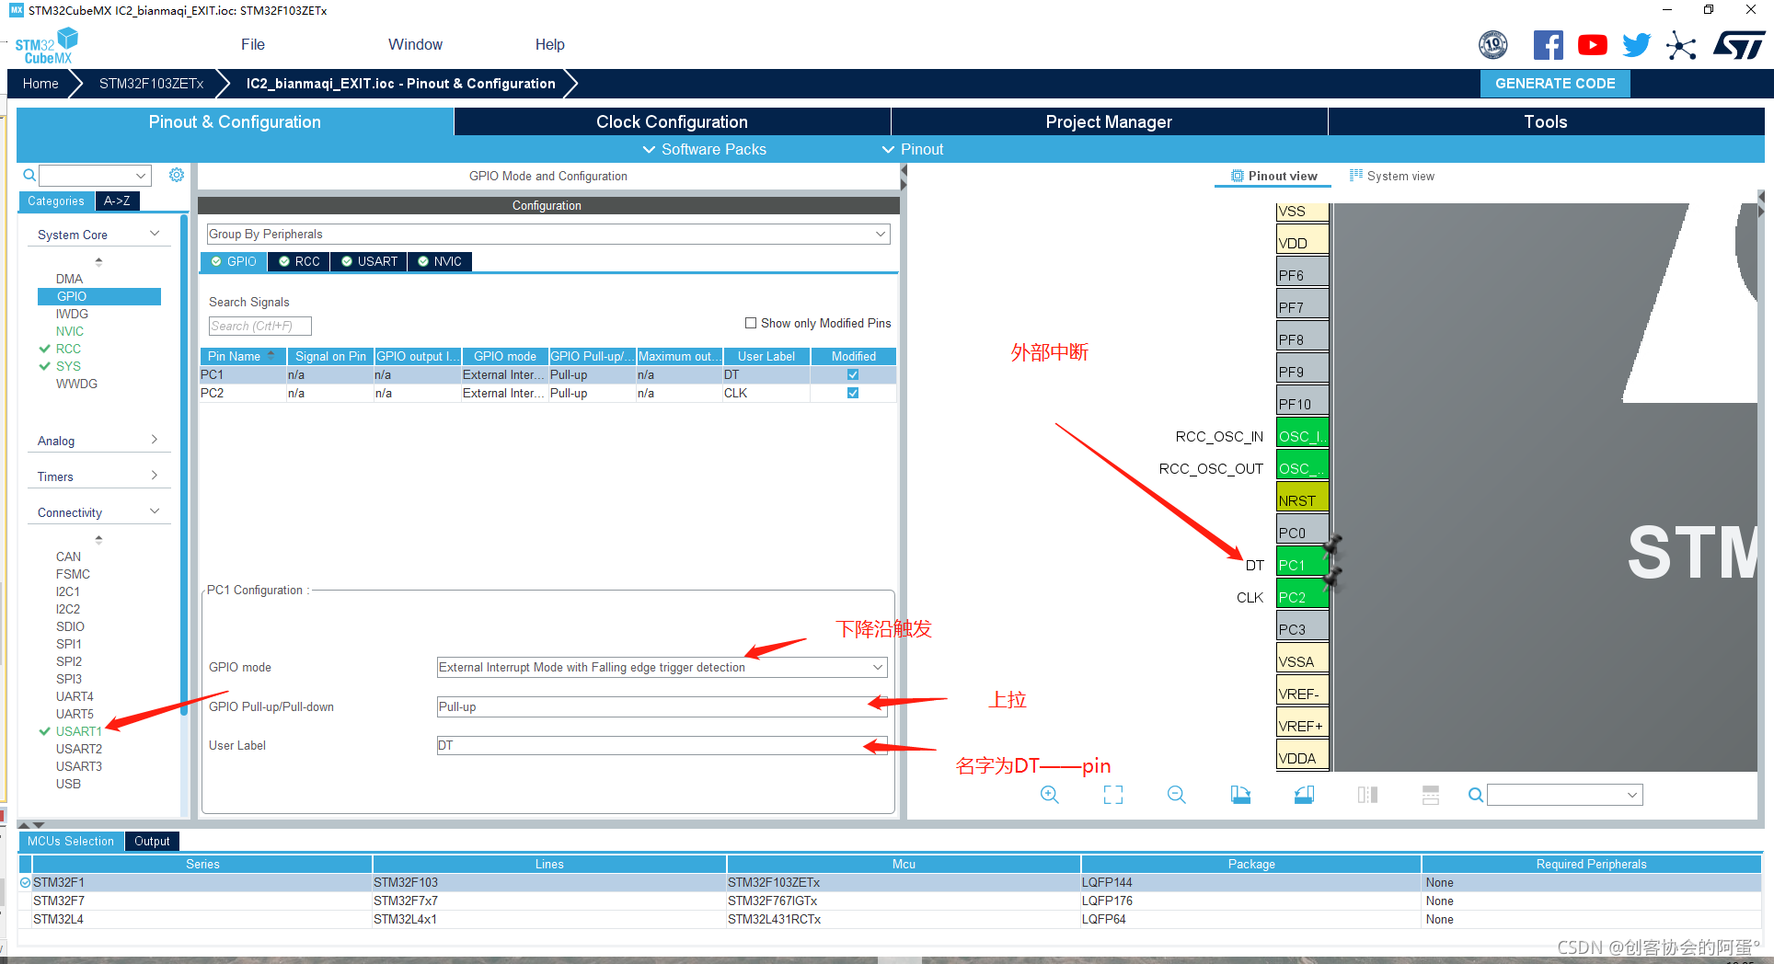Toggle Show only Modified Pins checkbox

(751, 323)
